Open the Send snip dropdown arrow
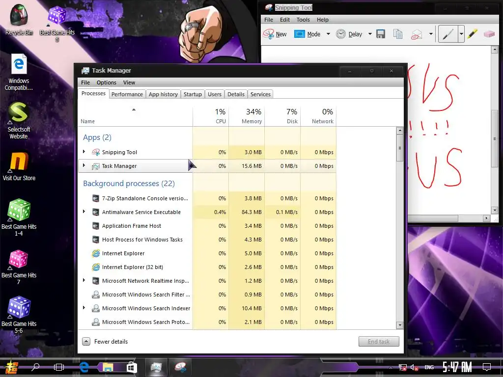The height and width of the screenshot is (377, 503). pyautogui.click(x=431, y=34)
